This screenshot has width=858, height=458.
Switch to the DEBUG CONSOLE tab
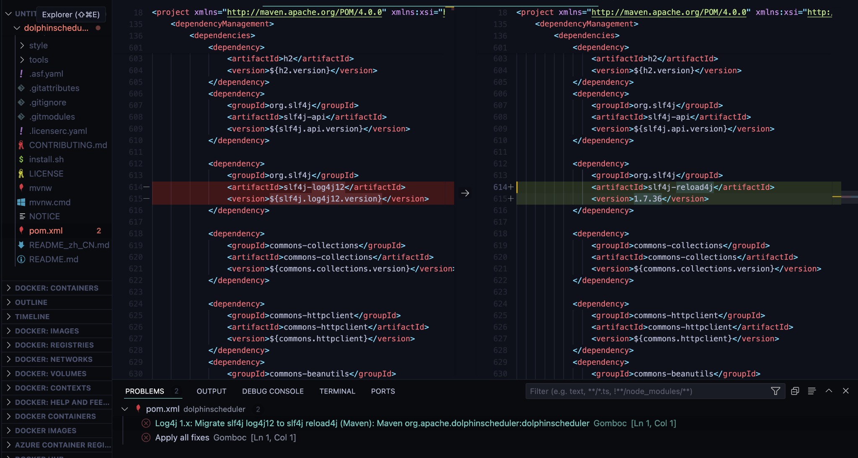coord(273,391)
